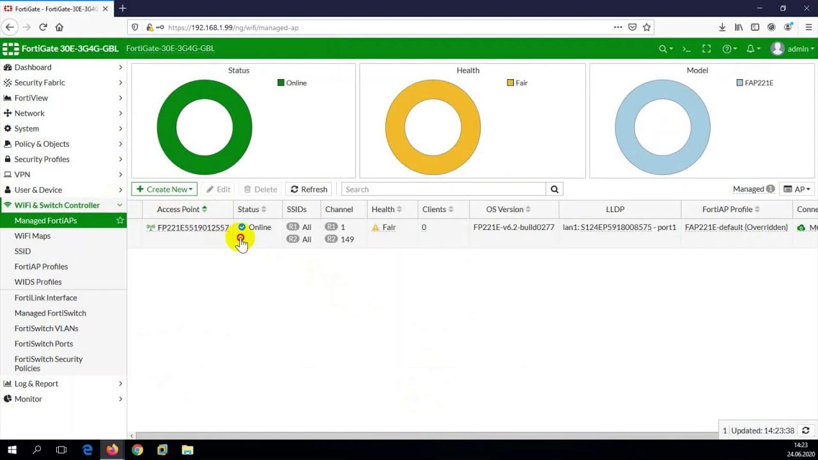
Task: Open page actions three-dot menu
Action: click(x=618, y=27)
